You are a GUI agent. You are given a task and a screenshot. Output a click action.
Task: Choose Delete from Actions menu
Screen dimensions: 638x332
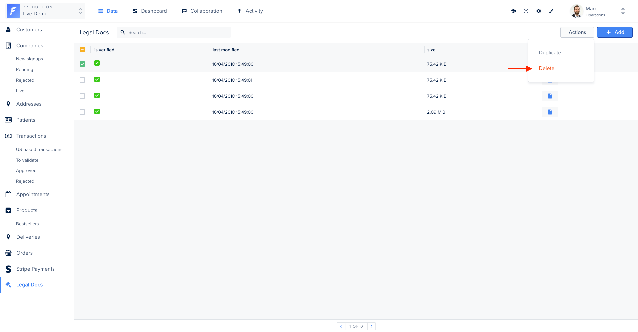546,68
